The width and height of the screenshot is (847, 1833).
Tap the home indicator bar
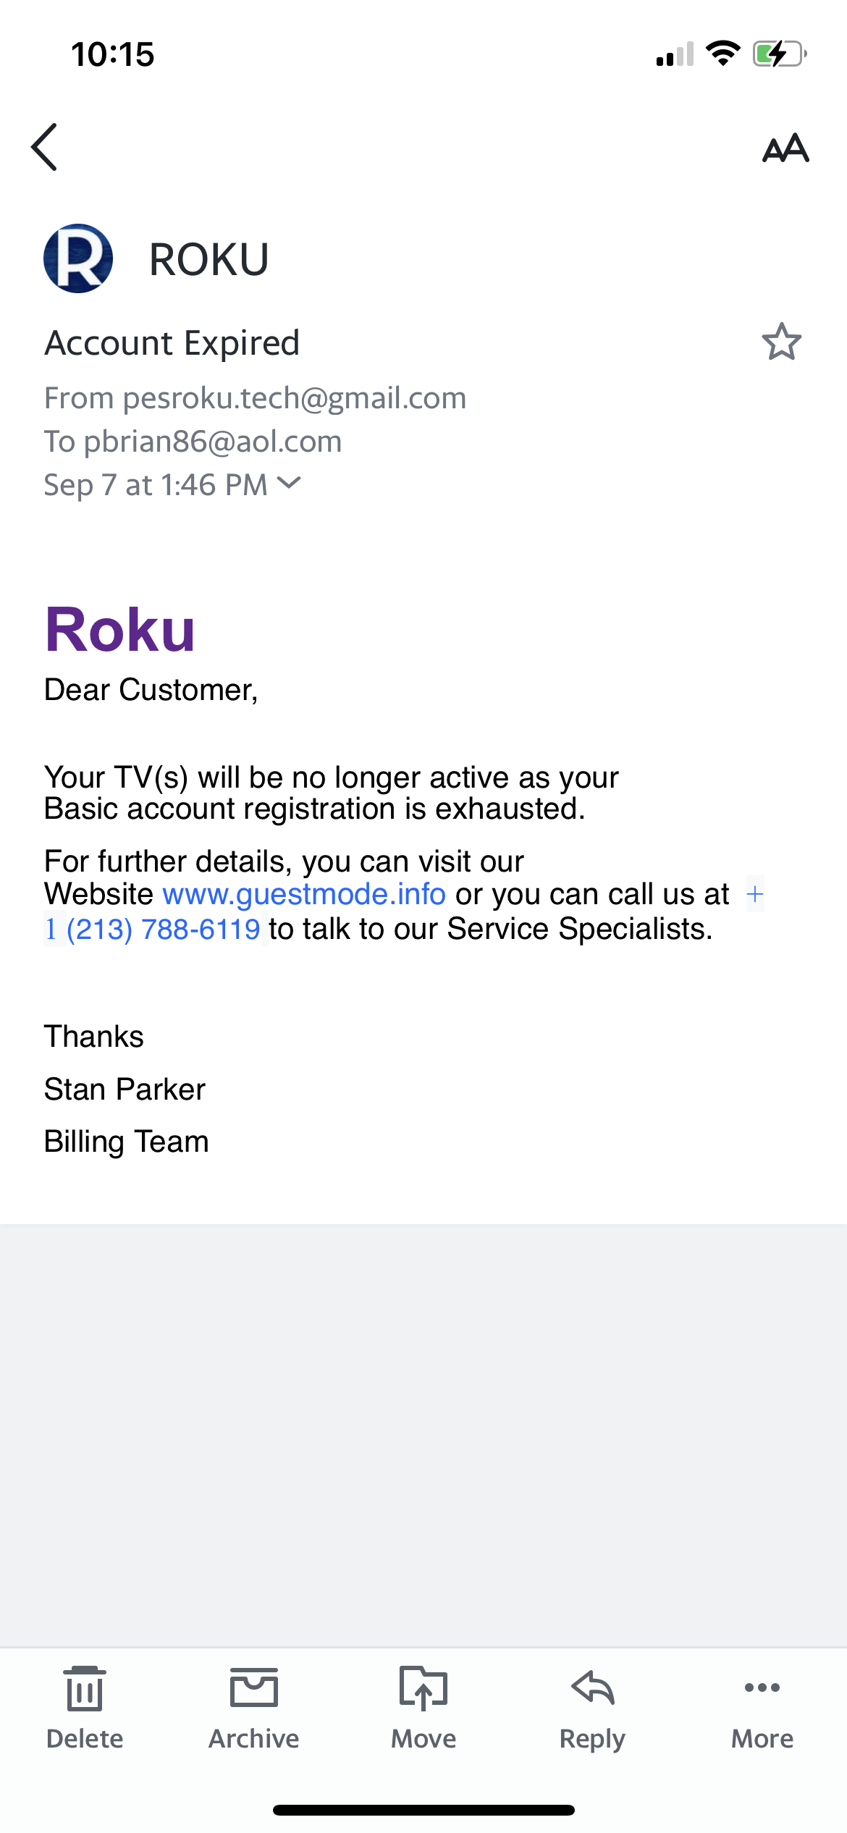point(423,1810)
